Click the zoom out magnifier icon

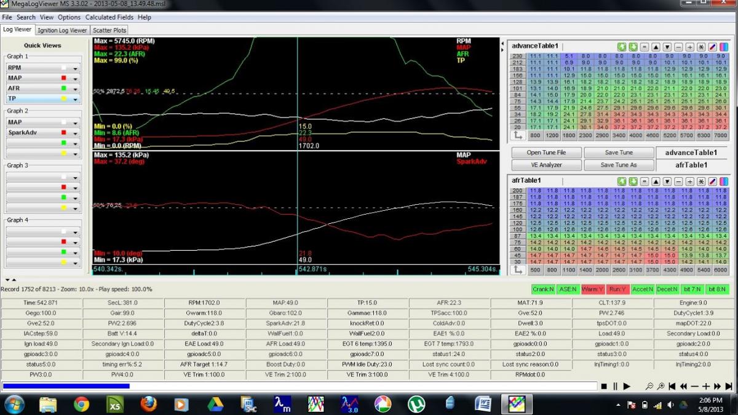(649, 386)
